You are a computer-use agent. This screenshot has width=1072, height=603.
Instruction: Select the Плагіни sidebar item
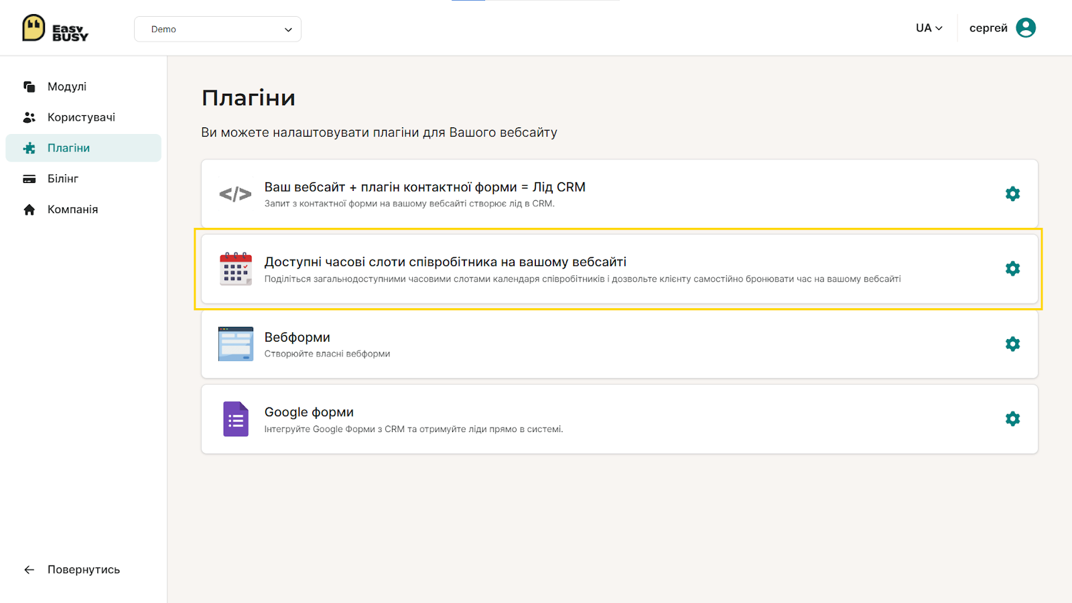[x=84, y=148]
